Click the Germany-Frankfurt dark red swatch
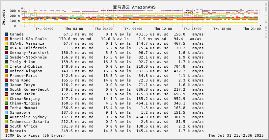 [6, 53]
